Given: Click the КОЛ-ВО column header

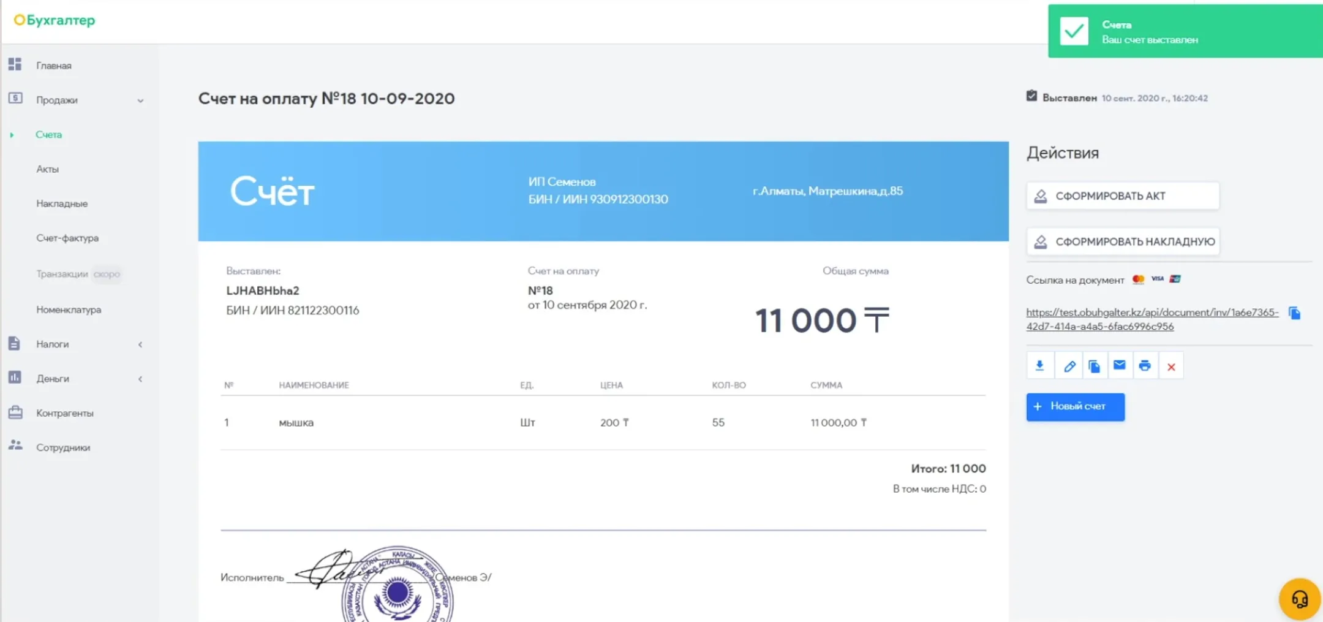Looking at the screenshot, I should click(729, 385).
